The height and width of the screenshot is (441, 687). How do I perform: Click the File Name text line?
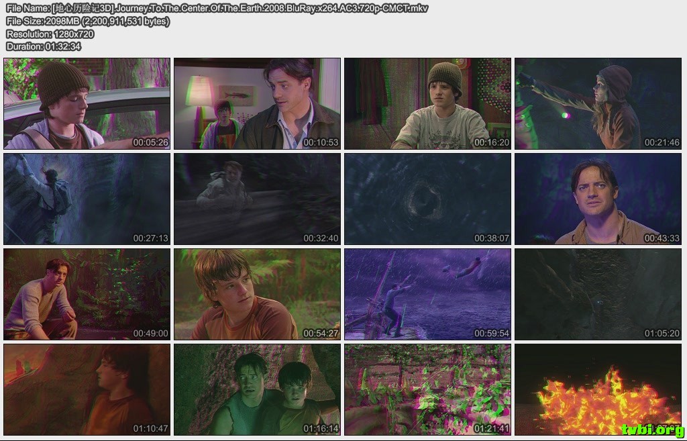click(217, 9)
